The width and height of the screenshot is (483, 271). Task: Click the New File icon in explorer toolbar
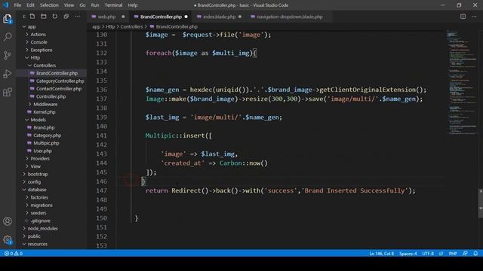point(32,17)
